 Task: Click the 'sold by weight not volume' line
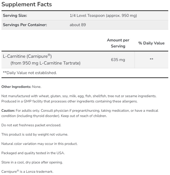(x=35, y=134)
